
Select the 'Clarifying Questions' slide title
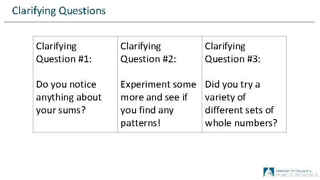[x=59, y=10]
